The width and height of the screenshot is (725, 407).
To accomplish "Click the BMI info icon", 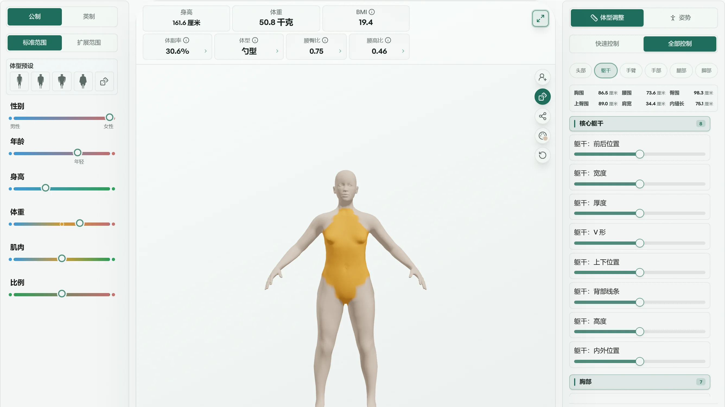I will [x=372, y=12].
